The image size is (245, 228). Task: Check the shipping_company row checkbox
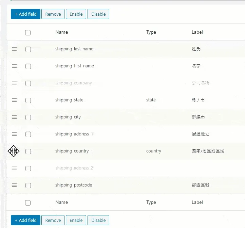(x=28, y=83)
